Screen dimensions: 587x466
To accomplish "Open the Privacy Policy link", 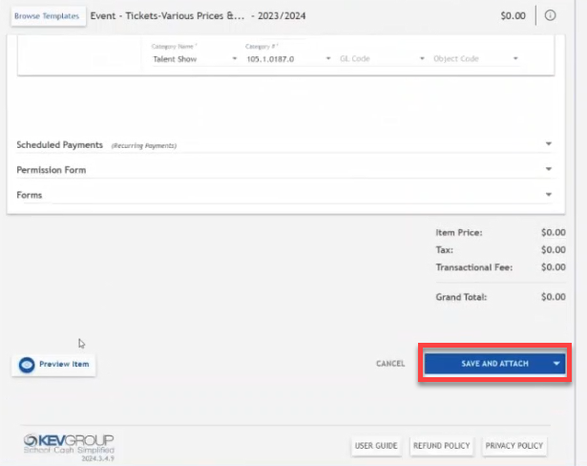I will [x=514, y=446].
